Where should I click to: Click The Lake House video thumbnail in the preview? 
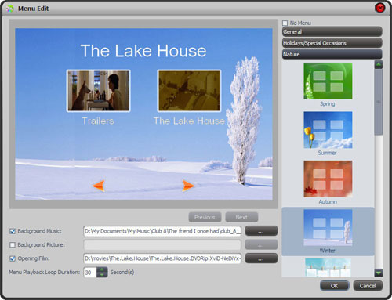point(189,91)
